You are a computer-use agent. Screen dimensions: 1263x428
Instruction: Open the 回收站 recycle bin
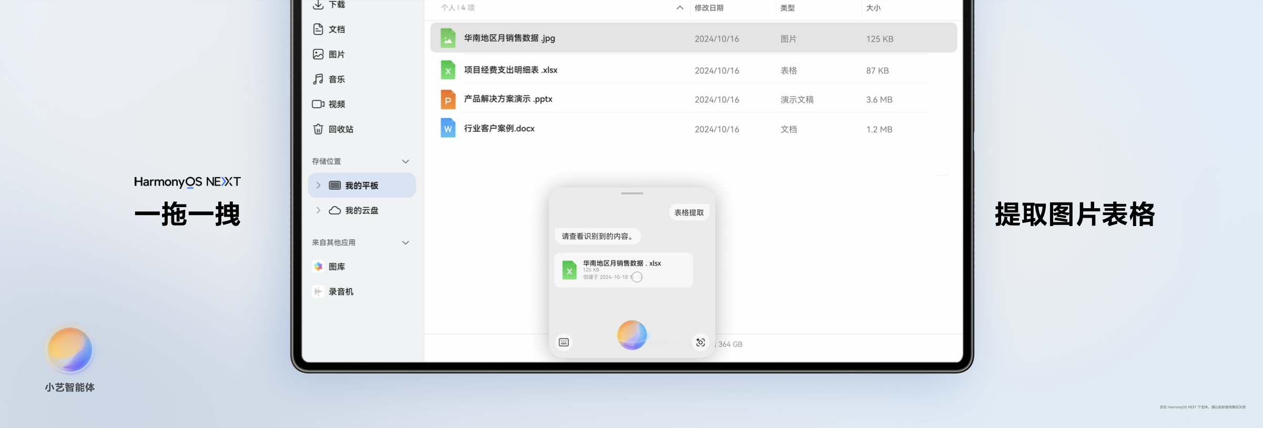(x=333, y=129)
